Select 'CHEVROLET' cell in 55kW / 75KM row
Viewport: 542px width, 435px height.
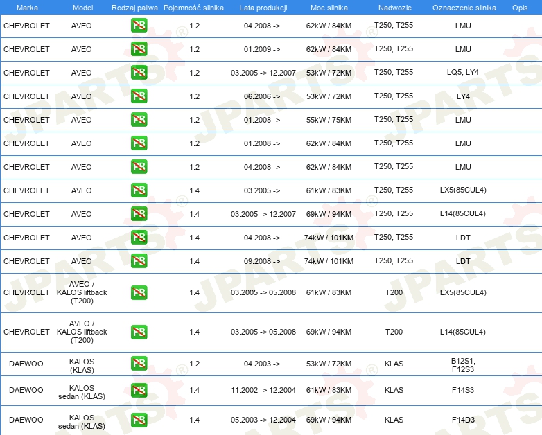point(26,120)
